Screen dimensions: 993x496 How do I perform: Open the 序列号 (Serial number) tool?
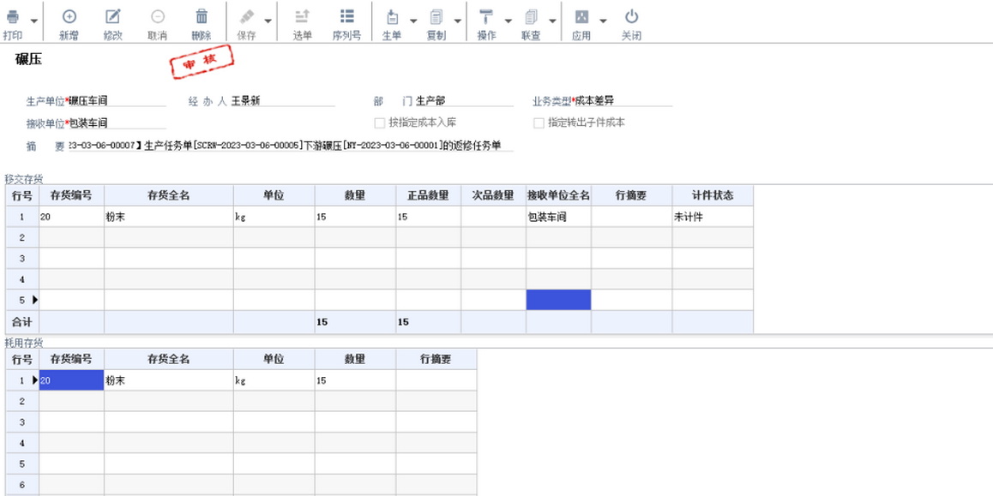346,17
